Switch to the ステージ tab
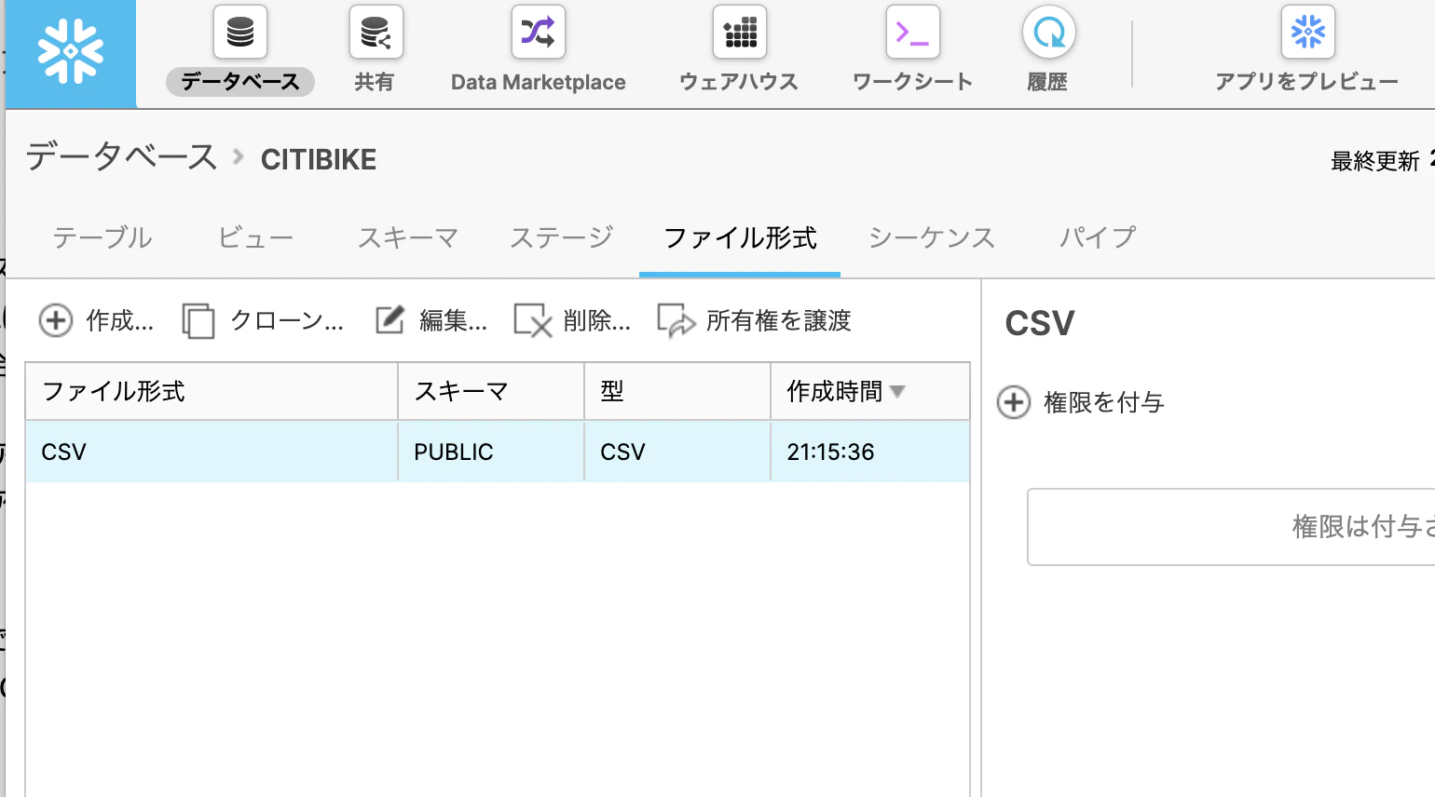1435x797 pixels. click(x=561, y=237)
